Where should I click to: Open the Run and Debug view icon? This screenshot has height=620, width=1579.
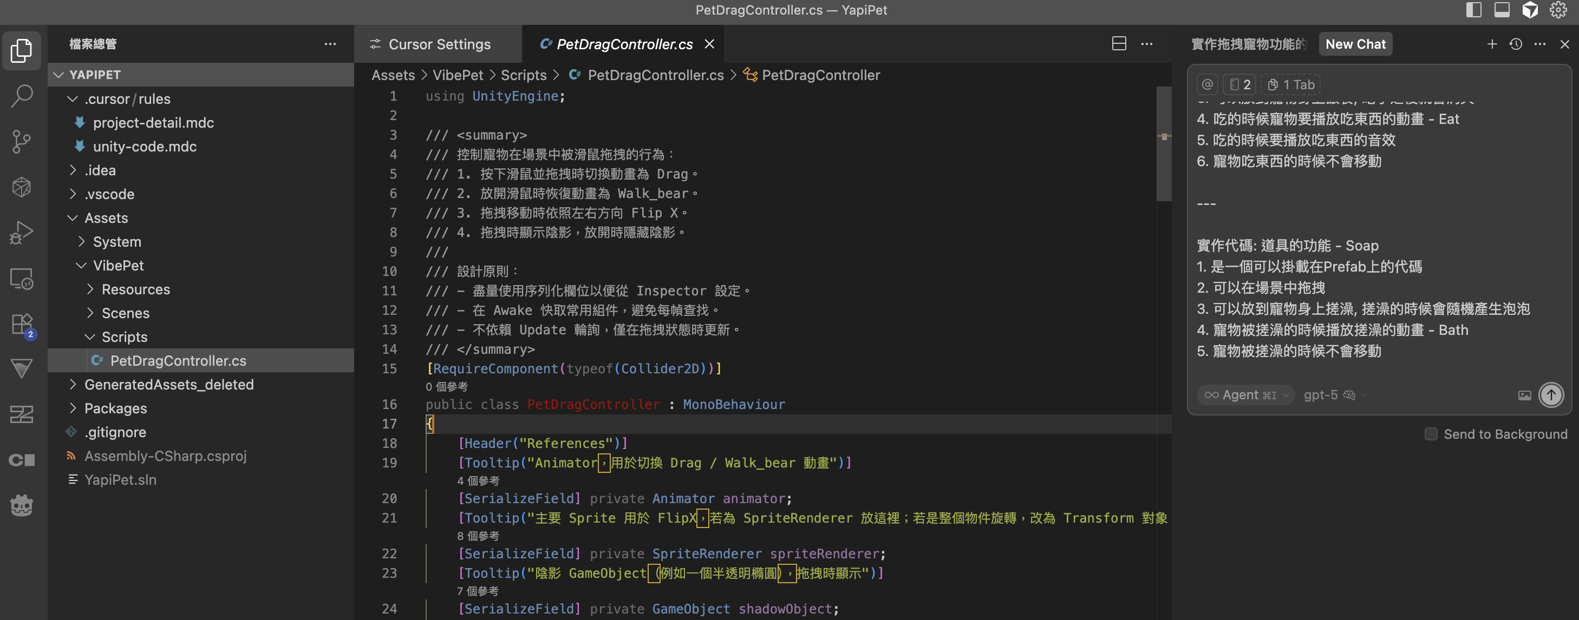pos(22,232)
